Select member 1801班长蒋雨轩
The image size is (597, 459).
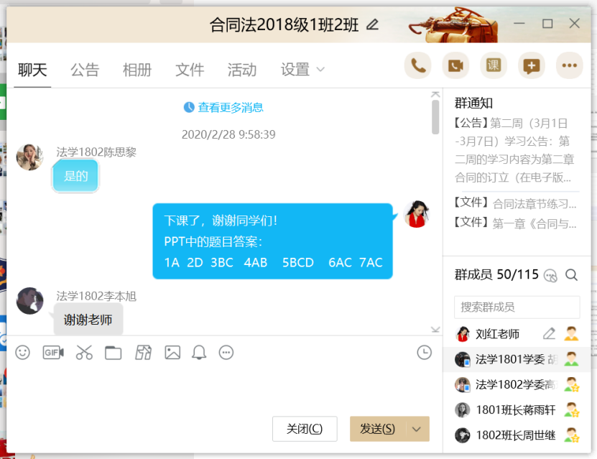(x=517, y=410)
